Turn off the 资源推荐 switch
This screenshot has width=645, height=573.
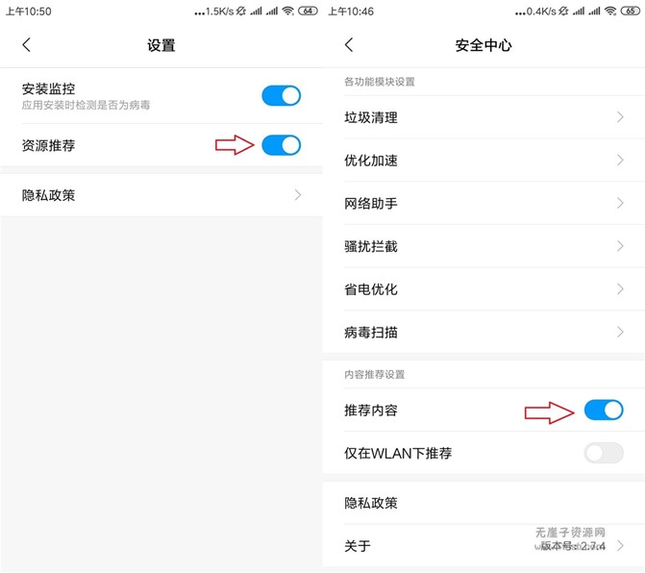coord(281,145)
